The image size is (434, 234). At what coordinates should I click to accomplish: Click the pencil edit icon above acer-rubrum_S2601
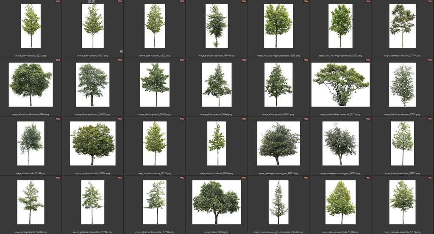pyautogui.click(x=93, y=2)
